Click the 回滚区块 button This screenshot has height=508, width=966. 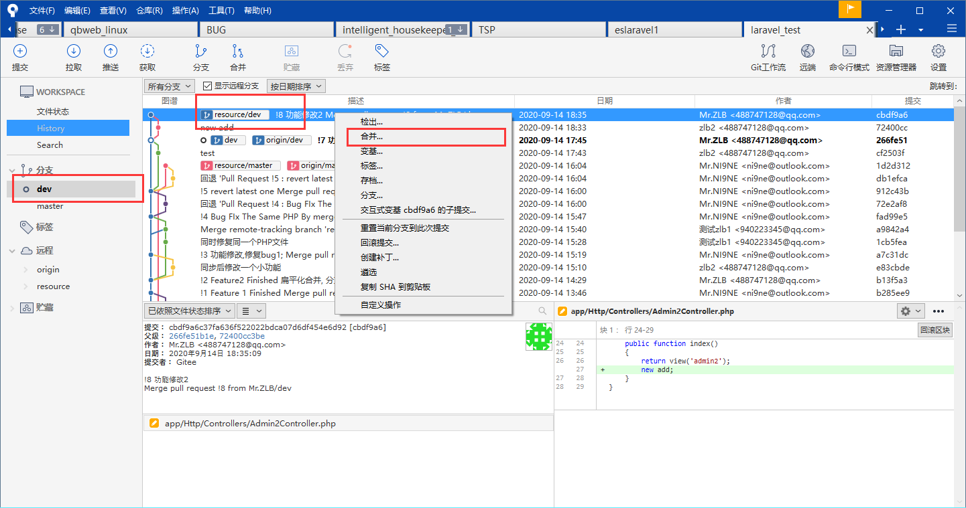[935, 330]
